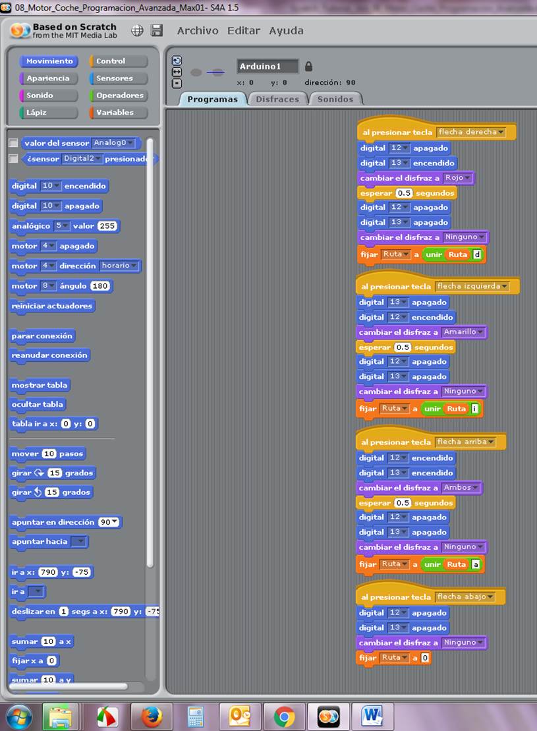Open flecha arriba key dropdown
537x731 pixels.
coord(465,442)
